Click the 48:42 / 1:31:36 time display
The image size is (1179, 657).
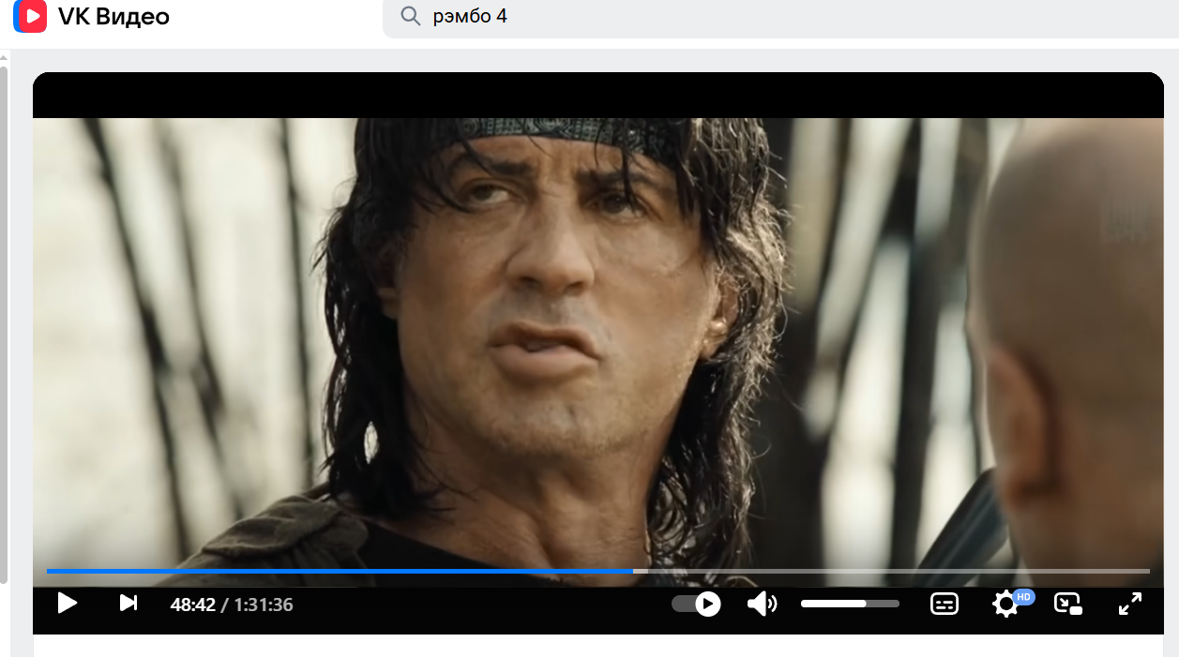[232, 605]
